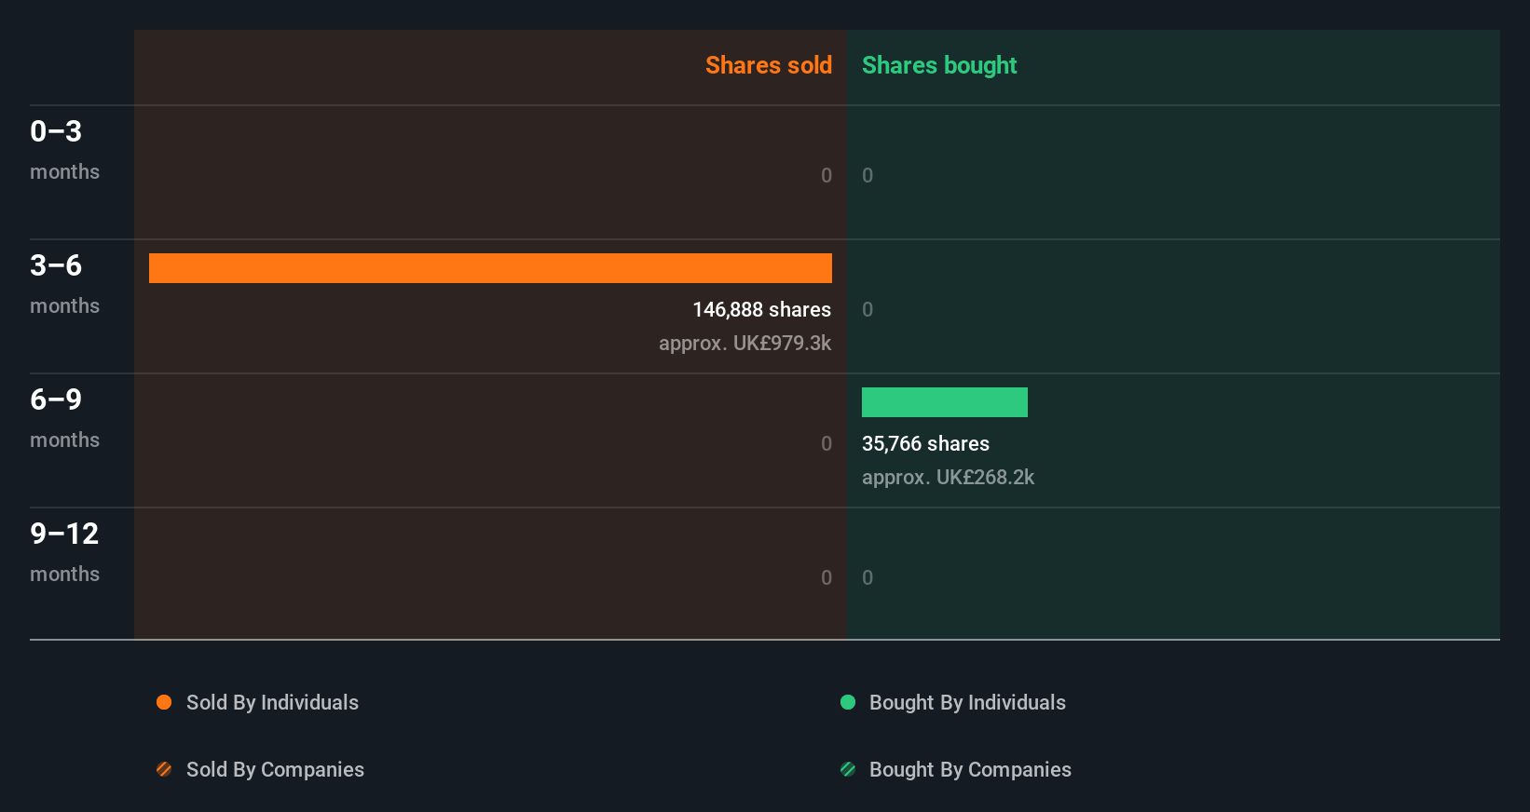
Task: Toggle the Sold By Individuals legend label
Action: click(x=272, y=702)
